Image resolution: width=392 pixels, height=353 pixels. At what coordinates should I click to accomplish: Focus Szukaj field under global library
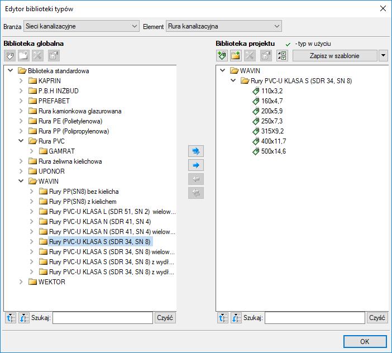click(x=103, y=318)
